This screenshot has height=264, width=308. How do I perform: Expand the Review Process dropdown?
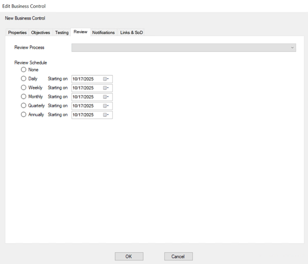292,47
